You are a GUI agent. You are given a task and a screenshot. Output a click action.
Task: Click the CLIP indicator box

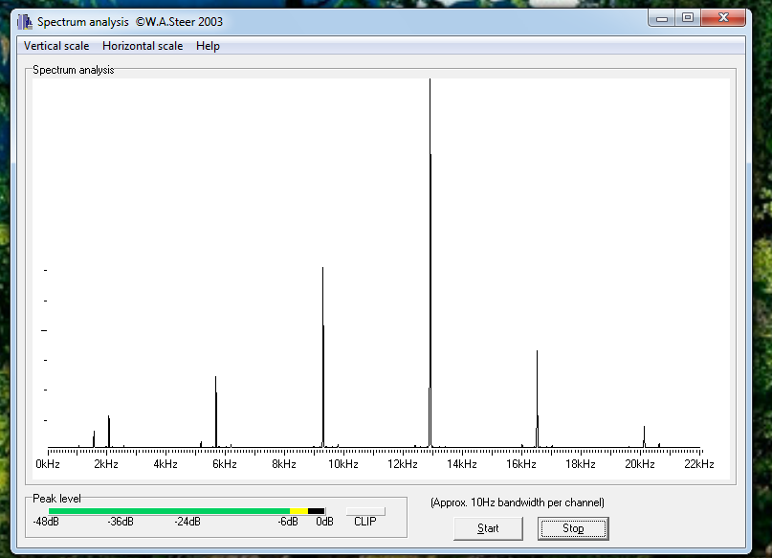coord(365,512)
